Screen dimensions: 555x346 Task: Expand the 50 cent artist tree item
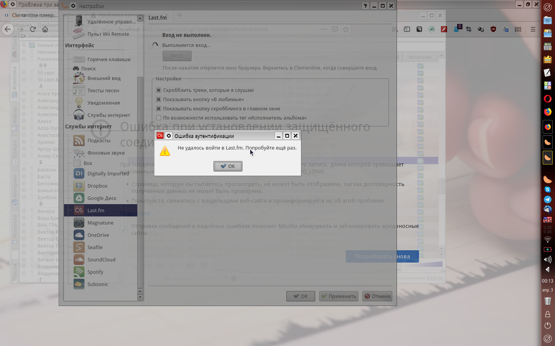(x=24, y=73)
